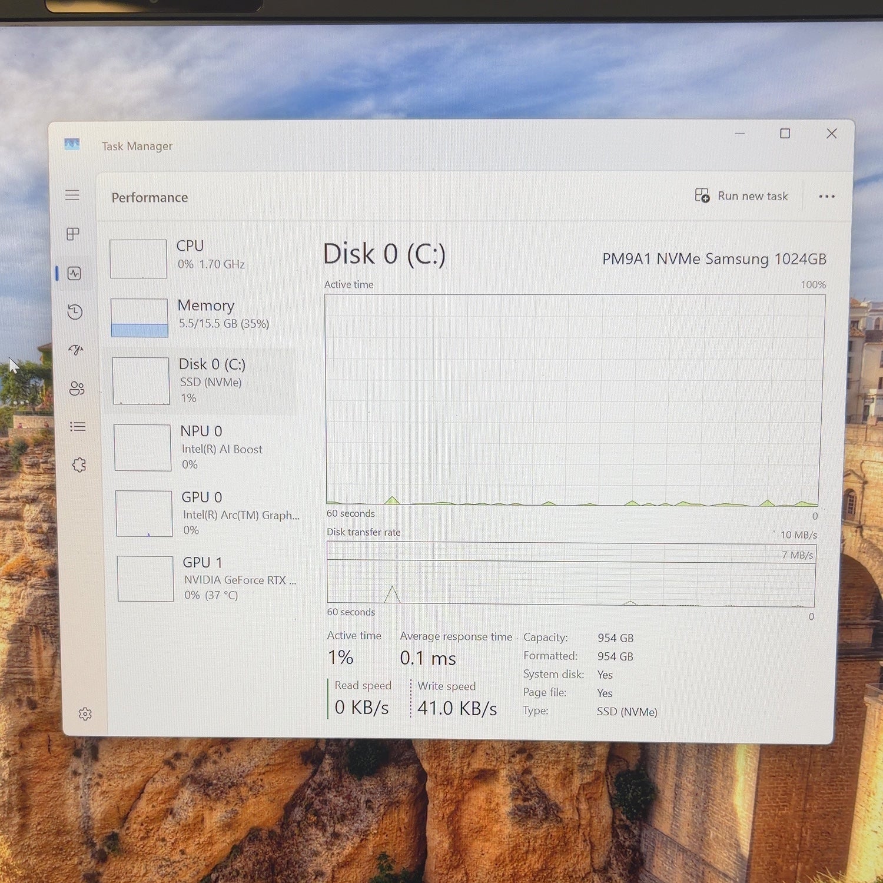Click the Disk 0 mini graph thumbnail
The width and height of the screenshot is (883, 883).
(x=141, y=381)
